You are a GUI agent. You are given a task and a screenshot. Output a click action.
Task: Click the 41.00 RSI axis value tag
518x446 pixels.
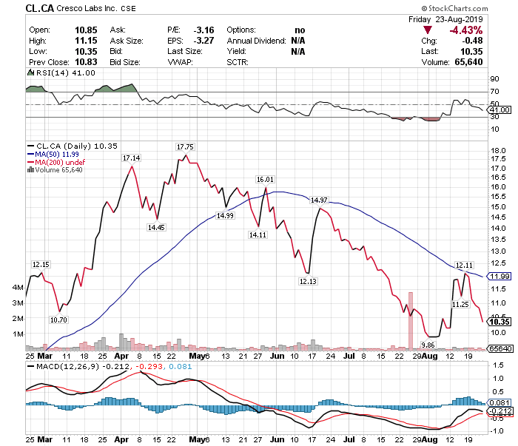click(500, 110)
